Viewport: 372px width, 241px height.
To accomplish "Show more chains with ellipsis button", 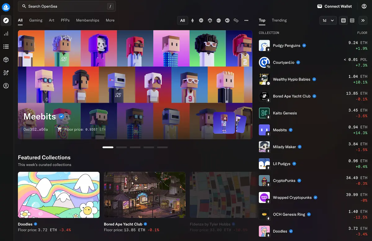I will (x=246, y=20).
